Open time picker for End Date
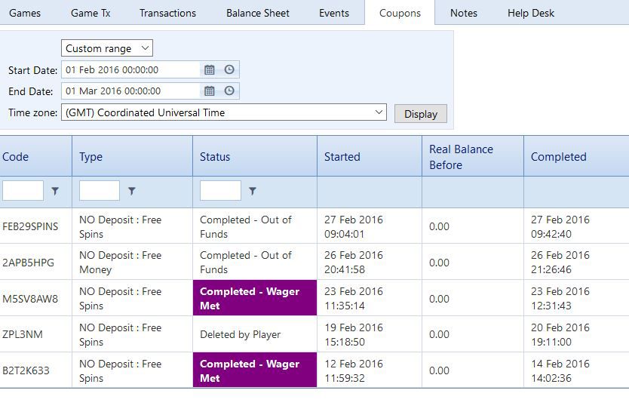This screenshot has height=418, width=629. point(229,91)
